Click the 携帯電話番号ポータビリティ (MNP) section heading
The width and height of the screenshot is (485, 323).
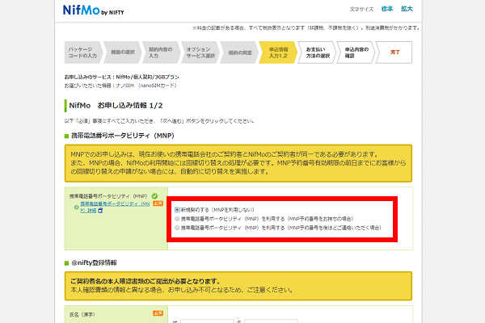click(123, 136)
